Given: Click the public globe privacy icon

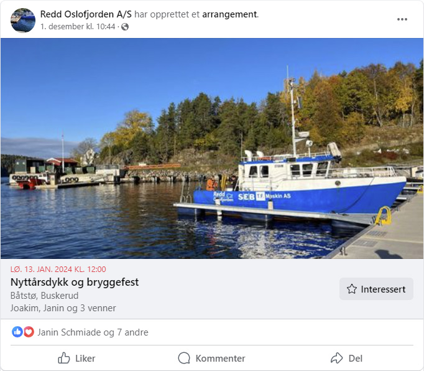Looking at the screenshot, I should click(x=125, y=27).
